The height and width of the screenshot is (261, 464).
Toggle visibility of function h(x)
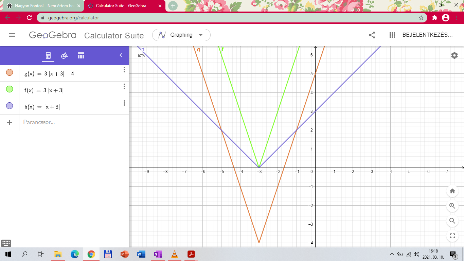pos(10,106)
